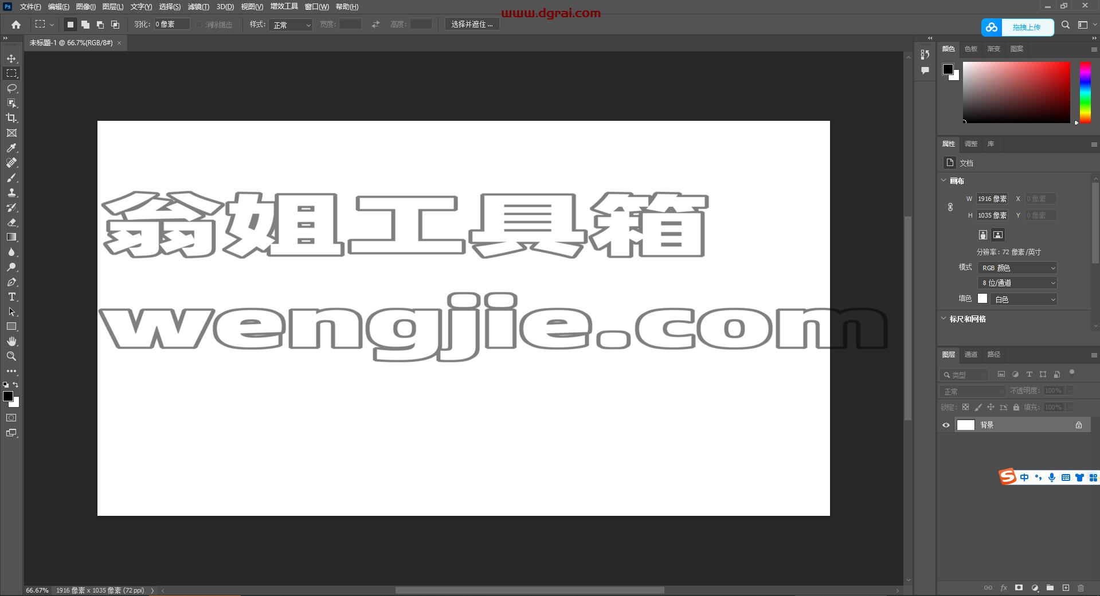Set canvas to landscape orientation
This screenshot has height=596, width=1100.
point(998,235)
